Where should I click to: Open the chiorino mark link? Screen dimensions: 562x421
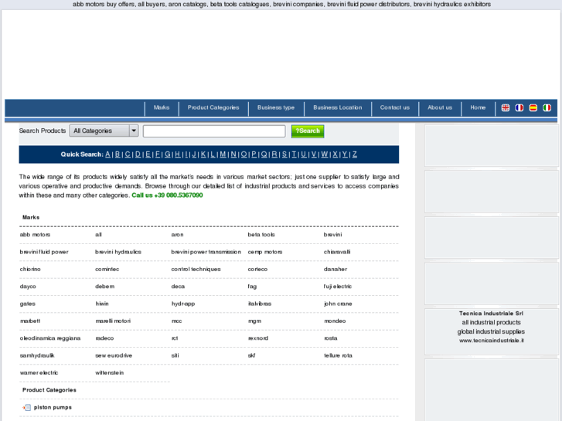pos(30,269)
